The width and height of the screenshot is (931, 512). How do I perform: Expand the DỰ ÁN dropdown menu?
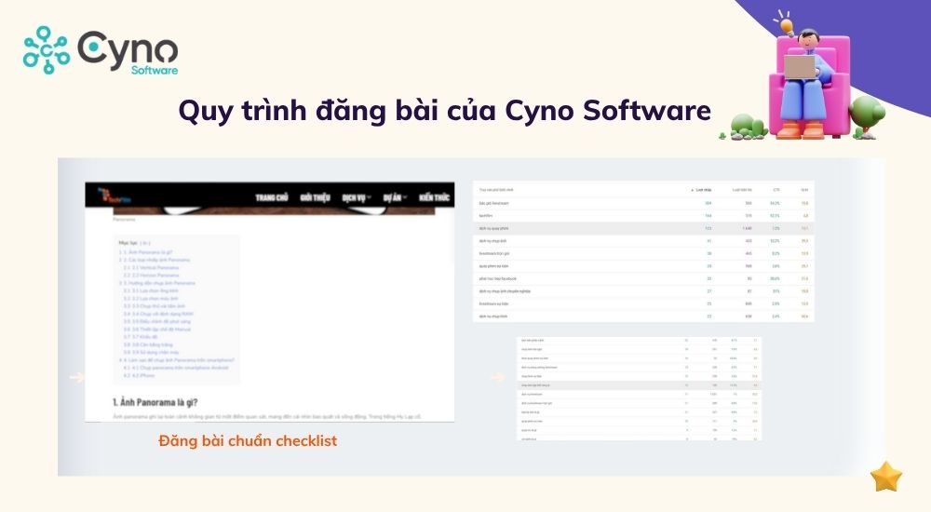[395, 197]
